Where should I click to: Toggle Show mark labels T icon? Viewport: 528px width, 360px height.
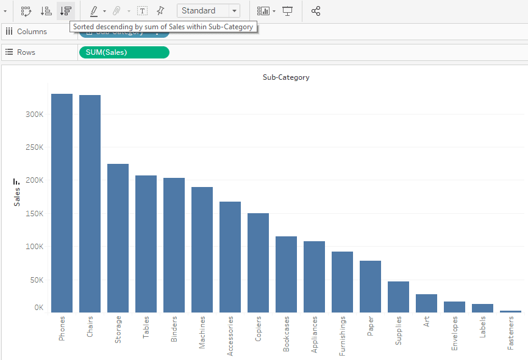coord(143,11)
